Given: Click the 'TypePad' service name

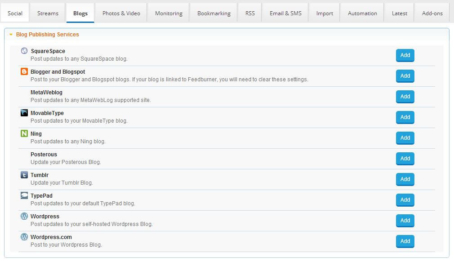Looking at the screenshot, I should [41, 195].
